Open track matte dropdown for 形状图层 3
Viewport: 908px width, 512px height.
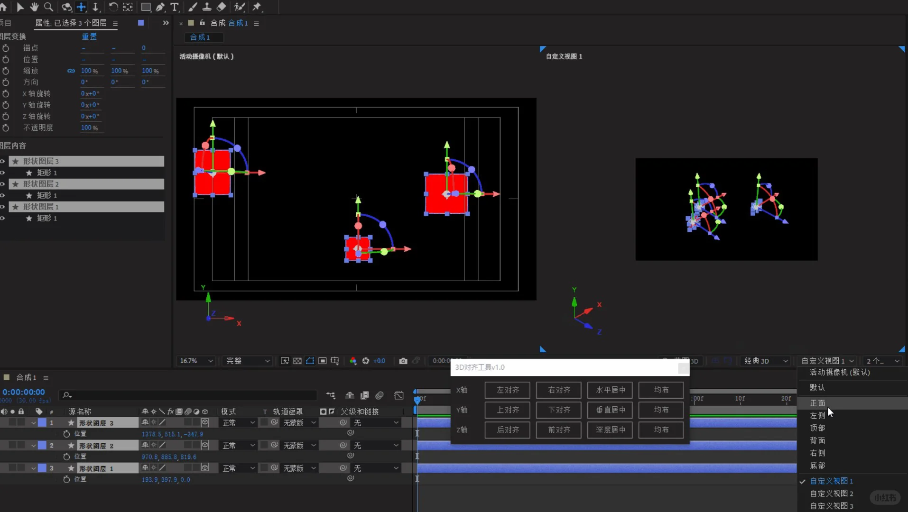(299, 422)
